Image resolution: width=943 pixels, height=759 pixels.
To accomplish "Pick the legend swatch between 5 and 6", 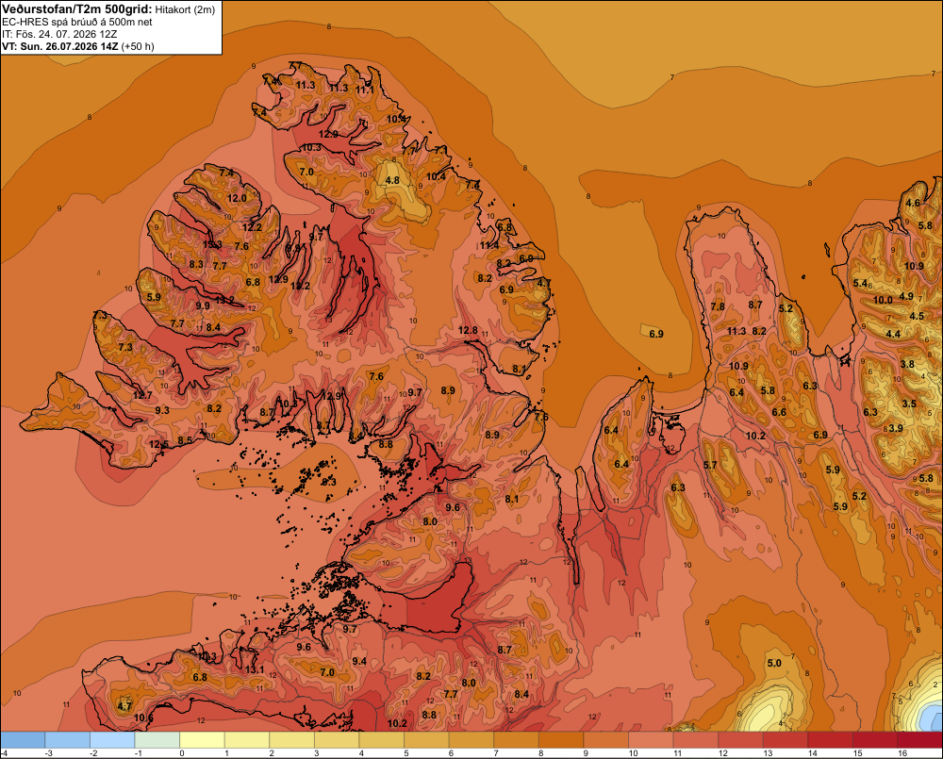I will click(426, 739).
